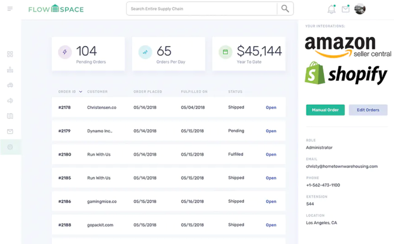This screenshot has height=244, width=394.
Task: Open the Dynamo Inc. order
Action: point(271,131)
